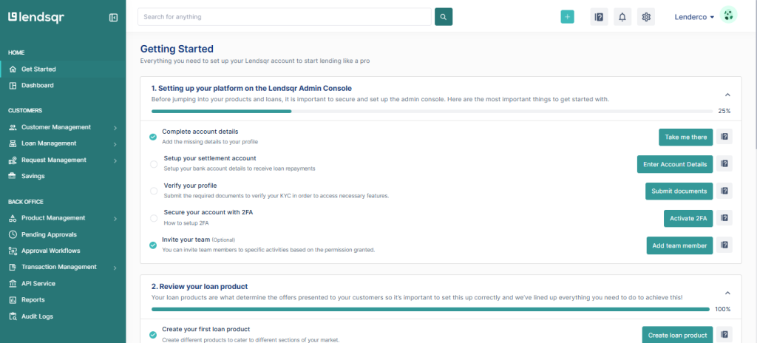Click the Submit documents button
The image size is (757, 343).
(x=679, y=191)
